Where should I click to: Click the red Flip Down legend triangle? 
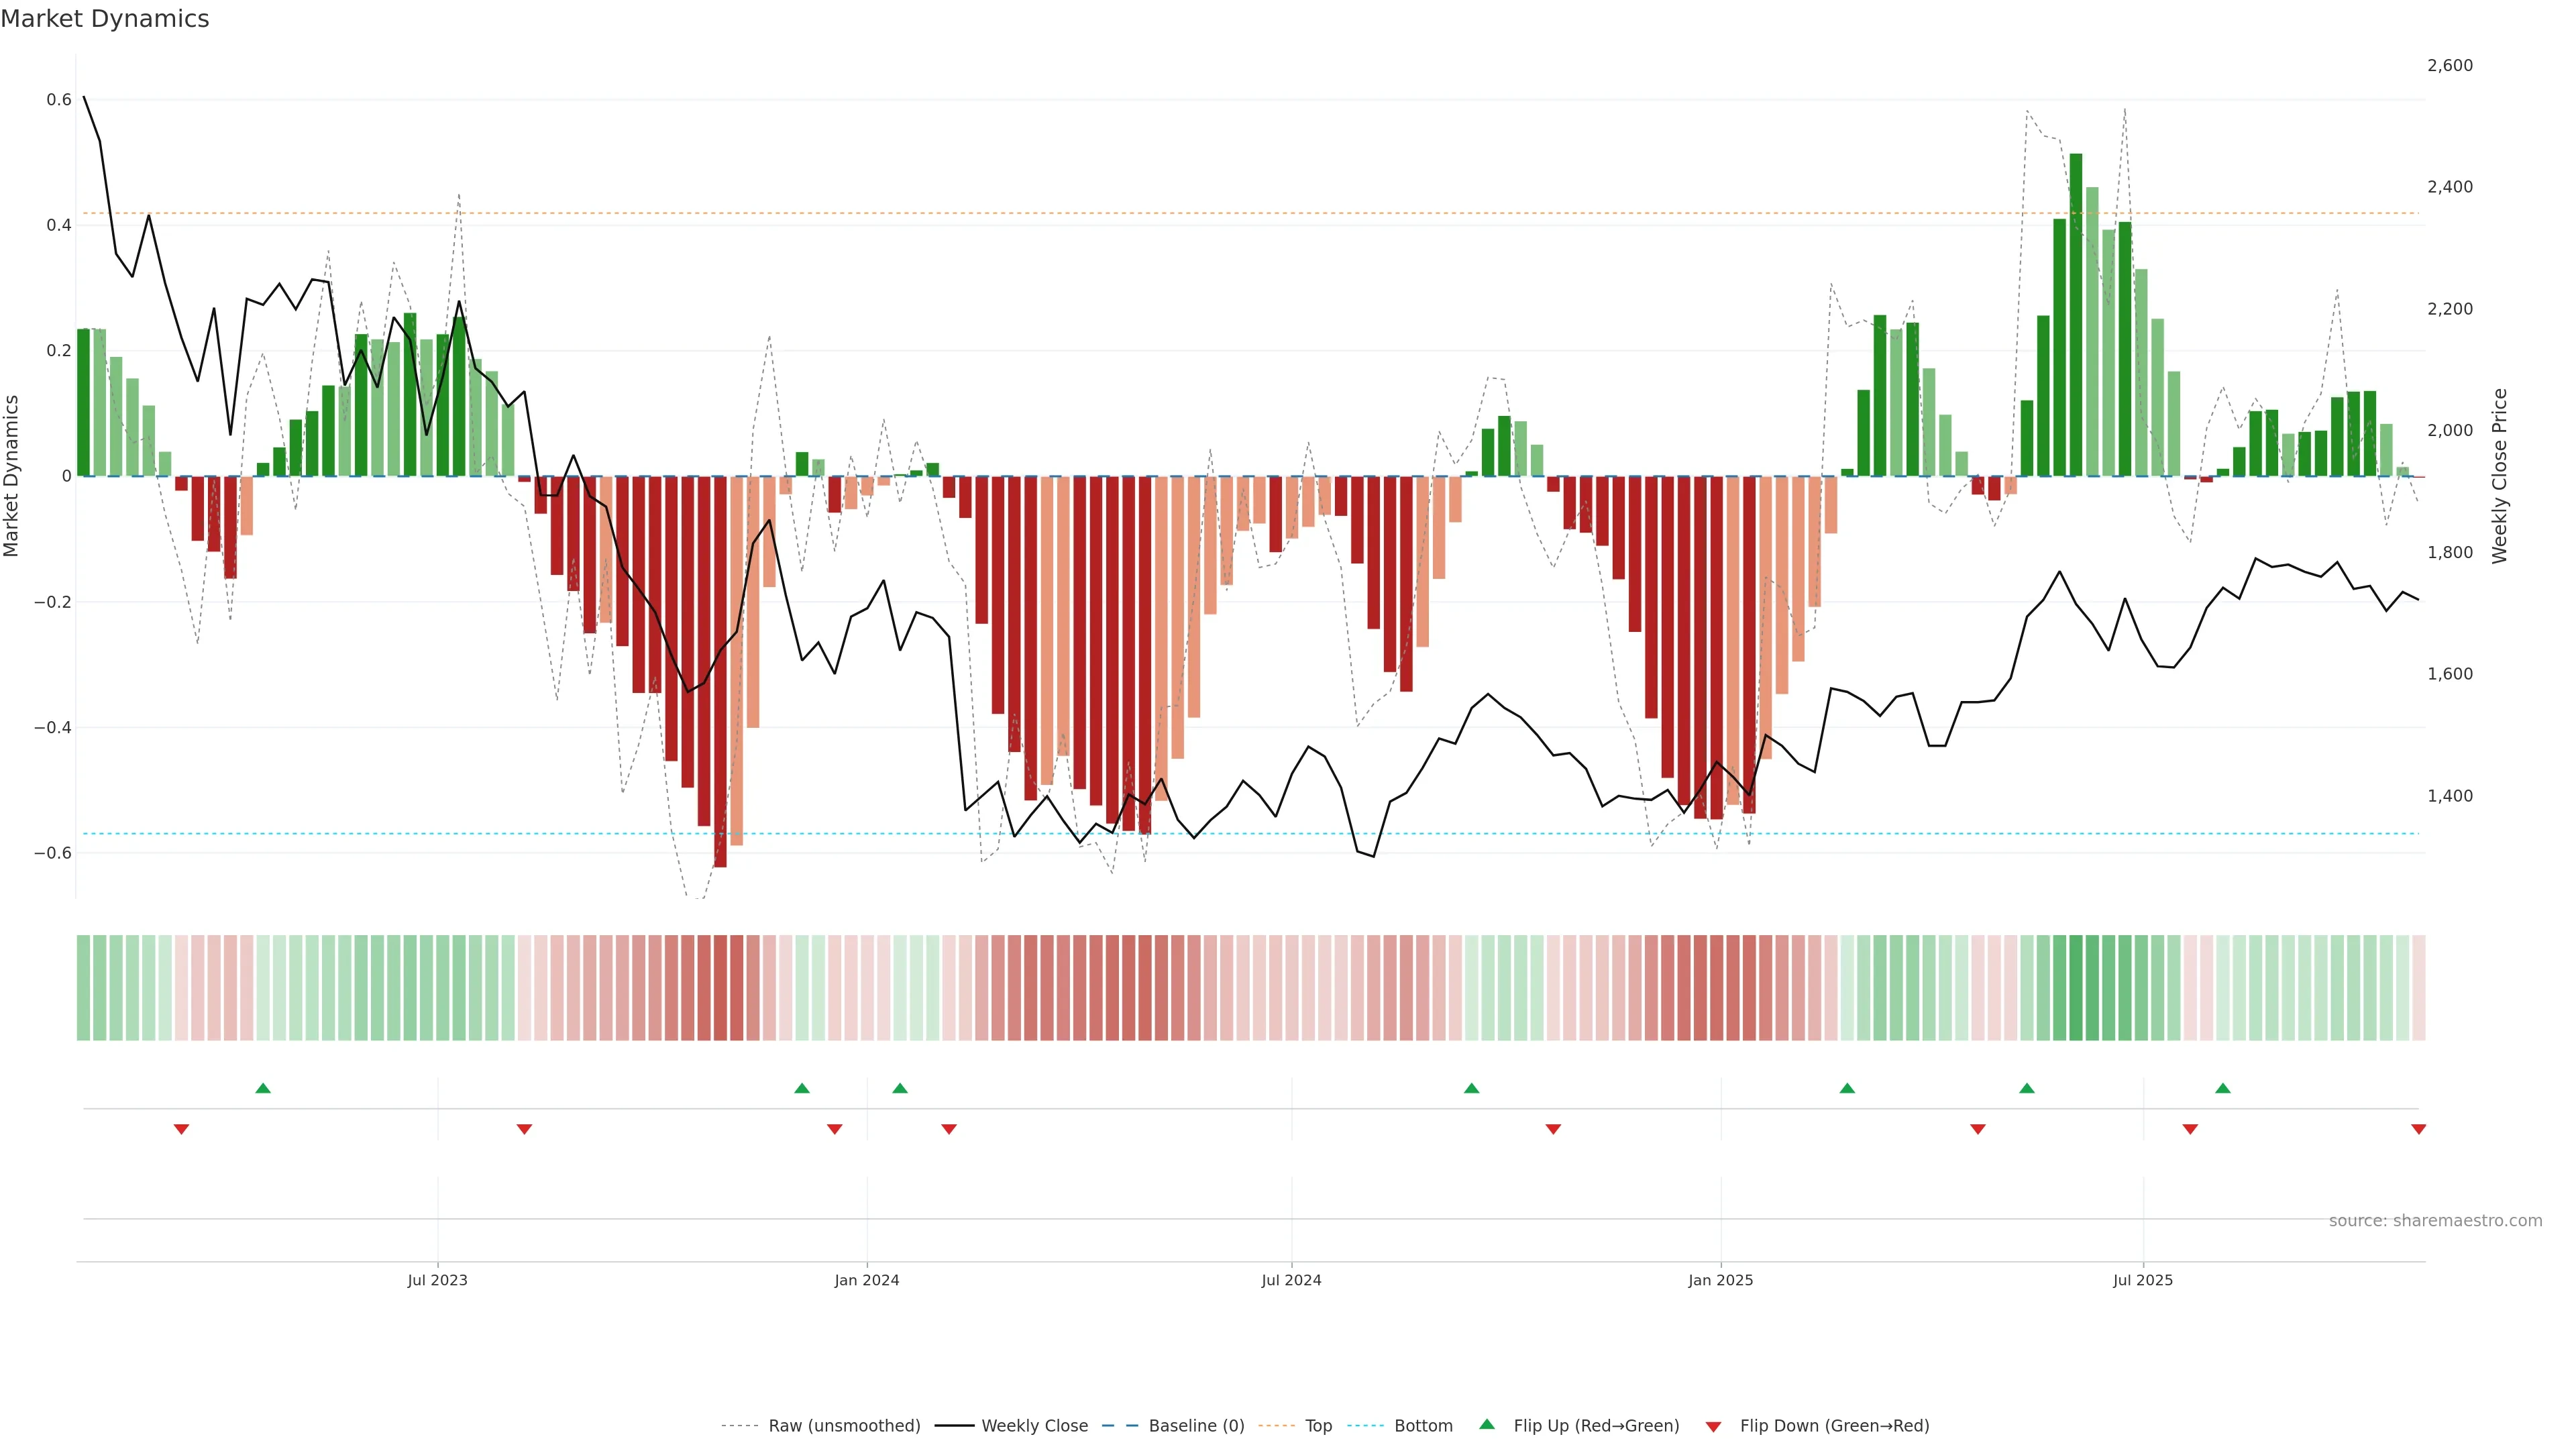tap(1713, 1426)
